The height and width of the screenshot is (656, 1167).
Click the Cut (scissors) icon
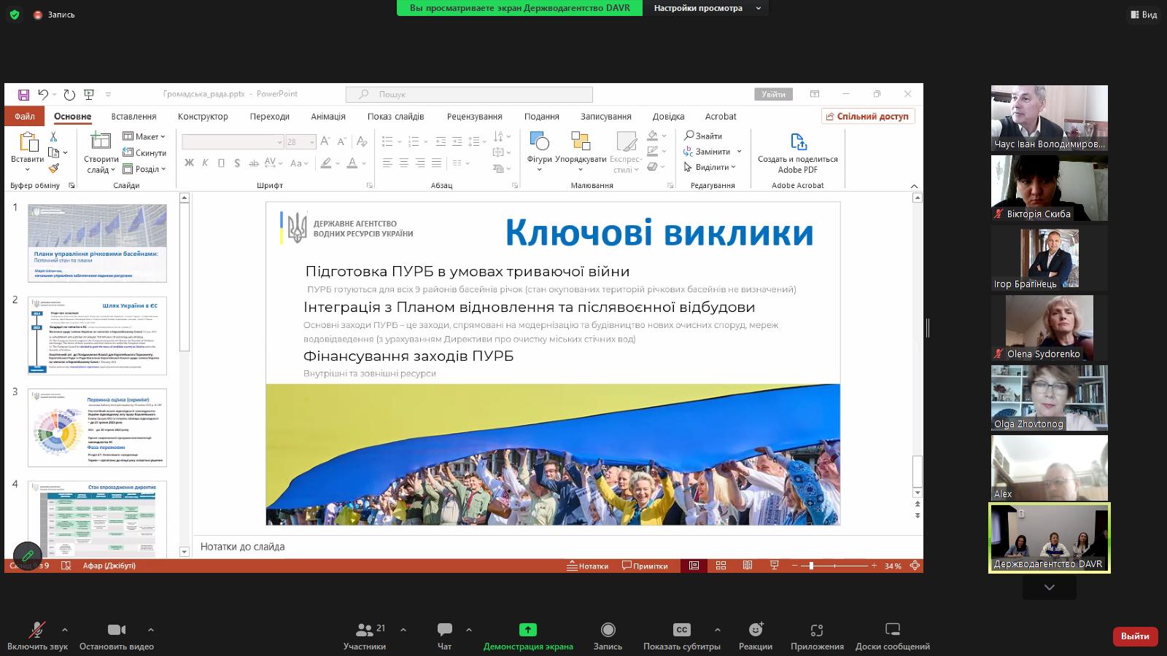pyautogui.click(x=53, y=136)
